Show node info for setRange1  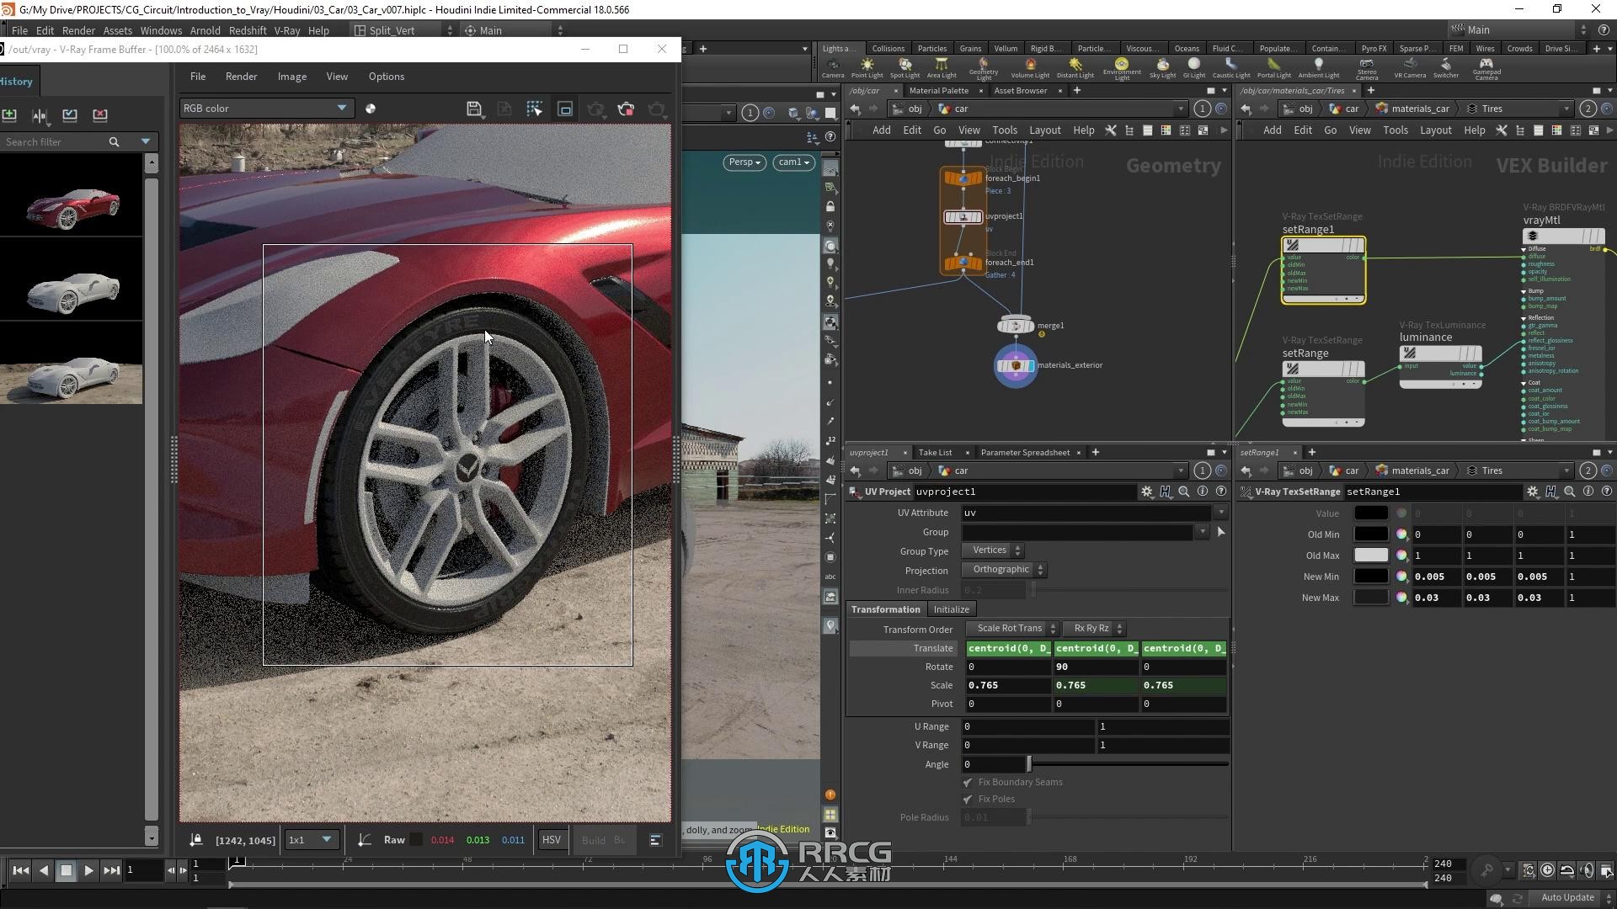click(1588, 492)
